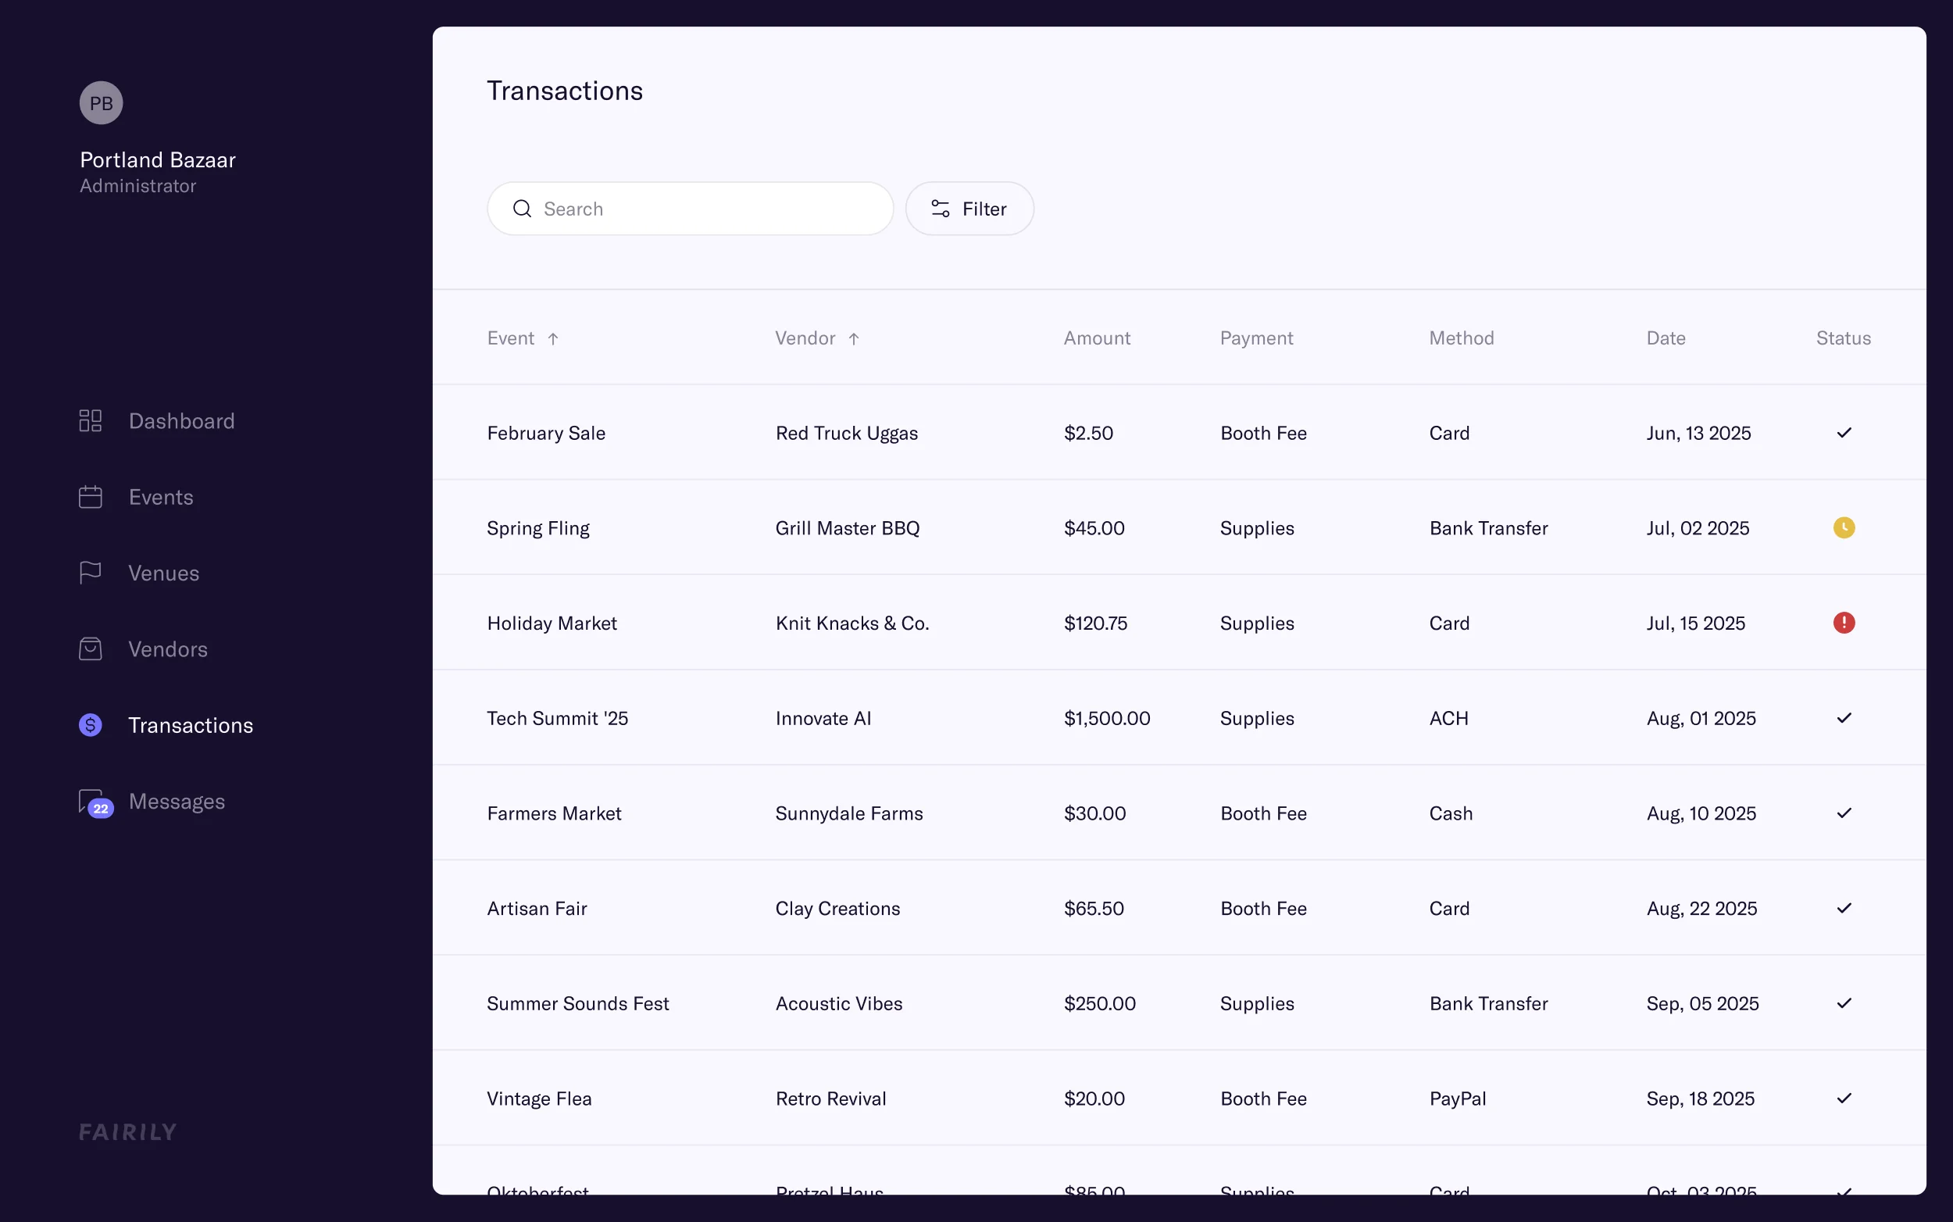Select the Retro Revival vendor

pyautogui.click(x=830, y=1099)
